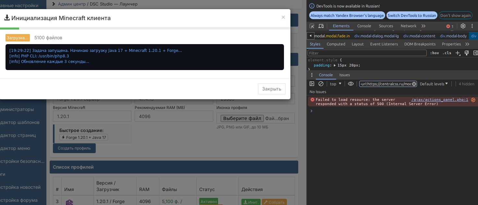Toggle the rendering emulations brush icon

(467, 53)
